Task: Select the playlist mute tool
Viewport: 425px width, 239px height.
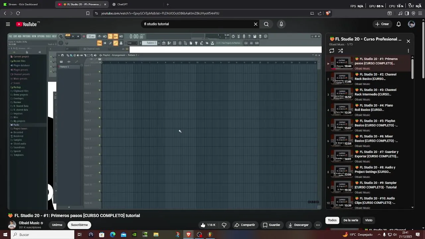Action: point(78,55)
